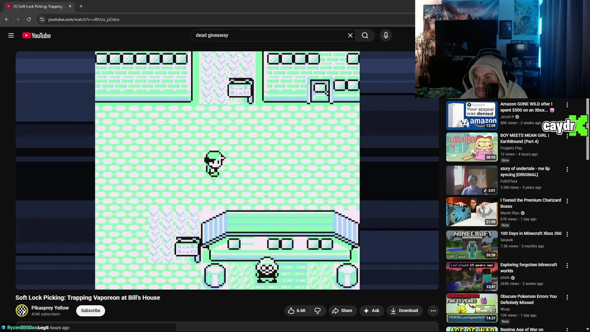Click Froglet's Play channel name
The image size is (590, 332).
511,148
